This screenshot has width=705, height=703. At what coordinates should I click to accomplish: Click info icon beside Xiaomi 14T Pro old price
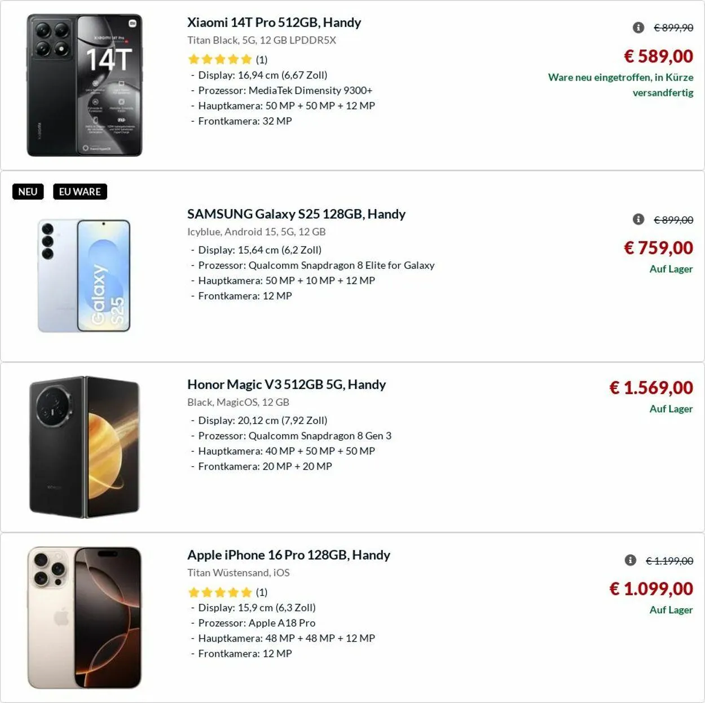click(x=638, y=28)
